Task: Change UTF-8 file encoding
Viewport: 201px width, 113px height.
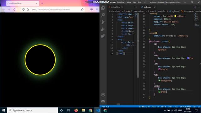Action: coord(164,107)
